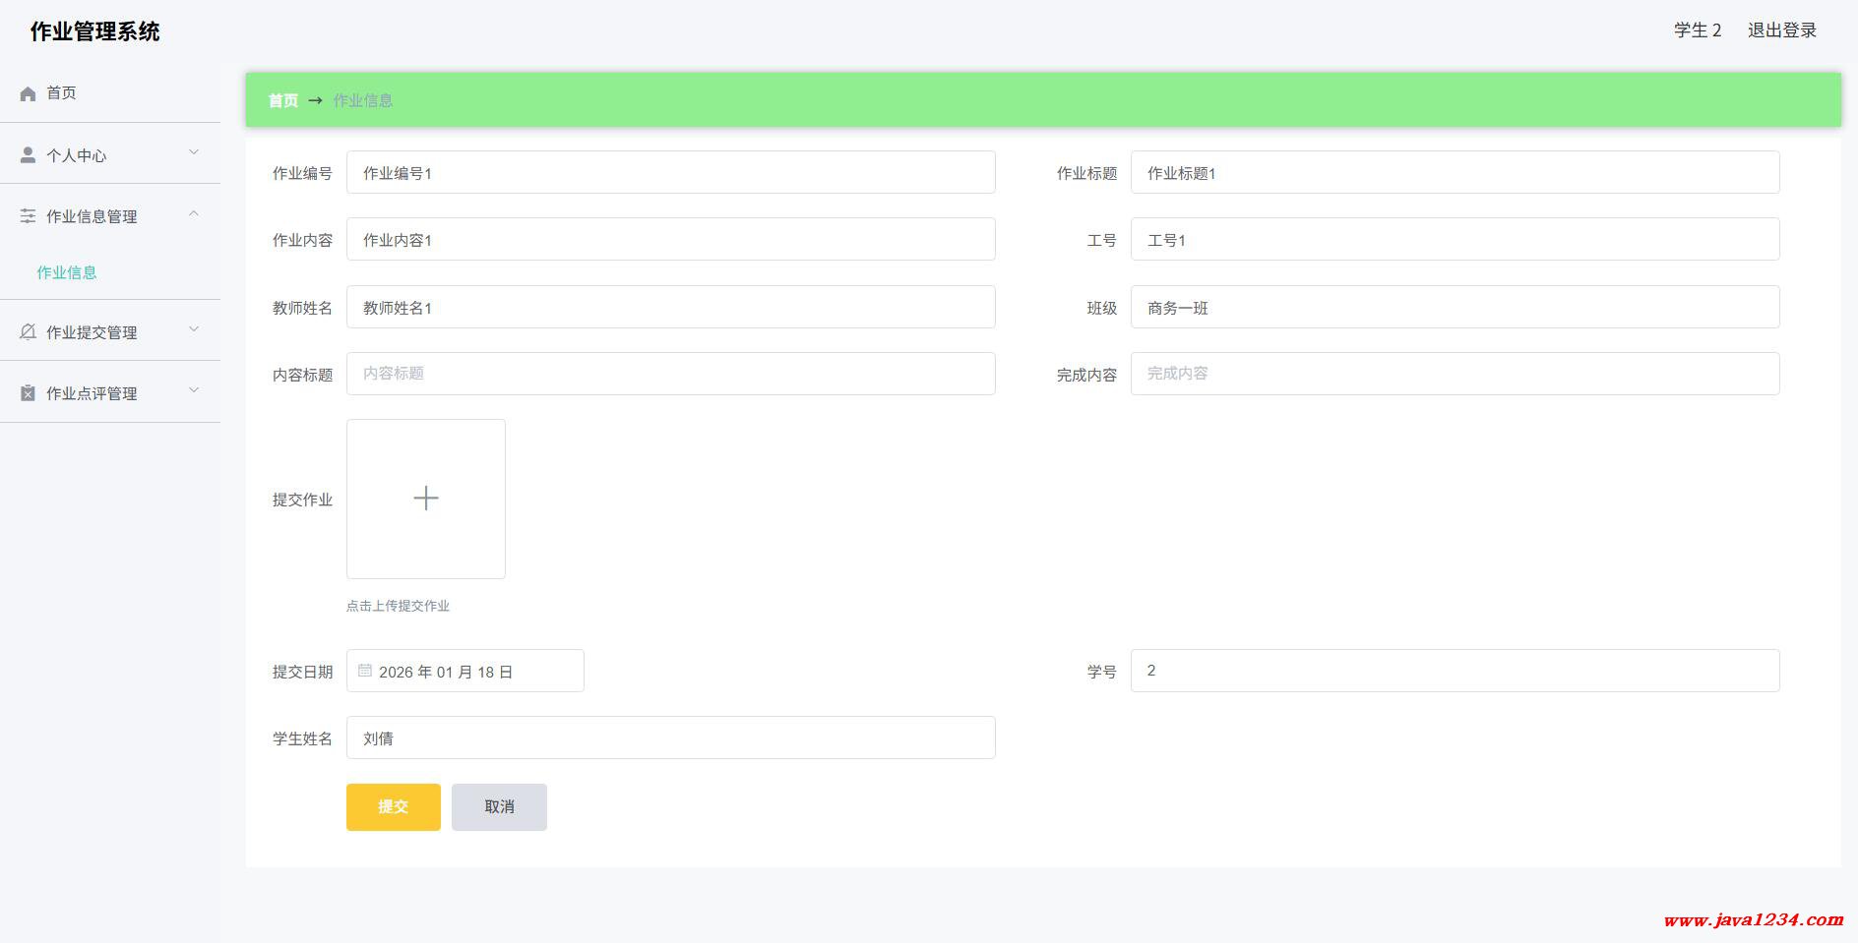Click the 退出登录 link

point(1781,30)
